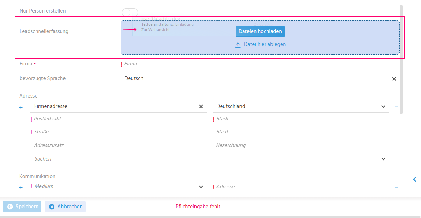Screen dimensions: 421x218
Task: Click the Kommunikation section heading
Action: coord(37,176)
